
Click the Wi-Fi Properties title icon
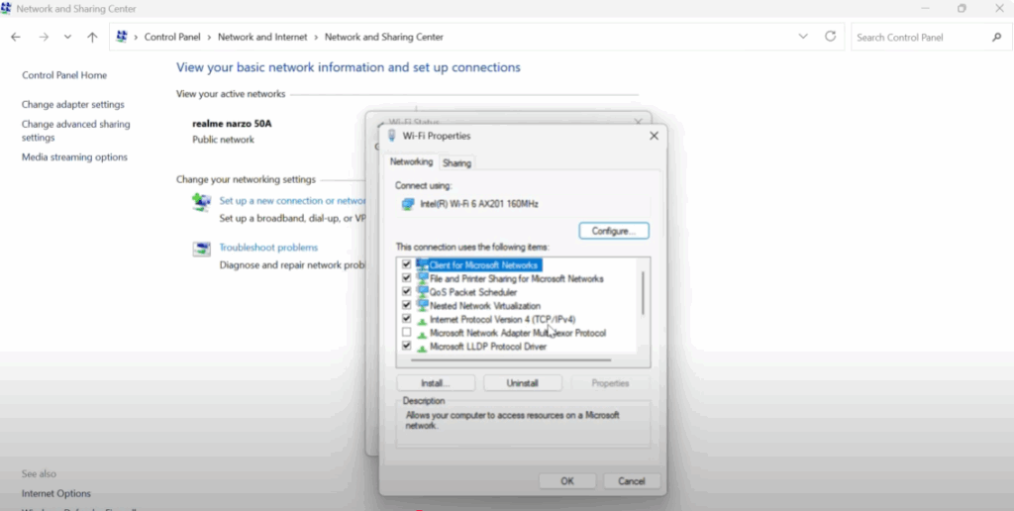point(392,136)
